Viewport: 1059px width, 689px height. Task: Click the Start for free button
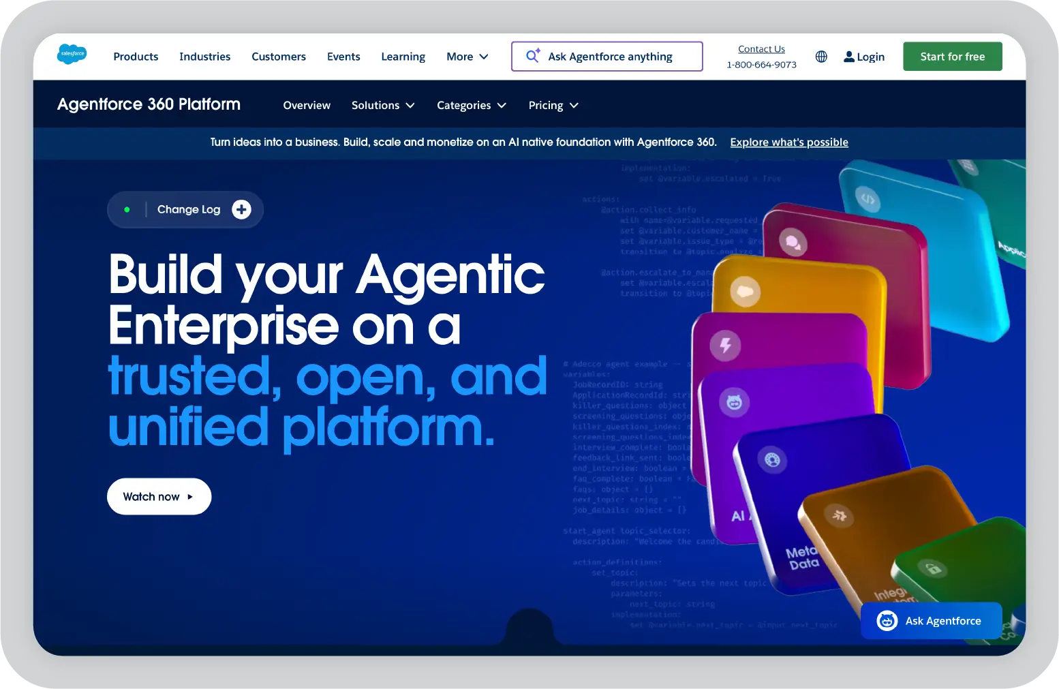click(x=953, y=57)
